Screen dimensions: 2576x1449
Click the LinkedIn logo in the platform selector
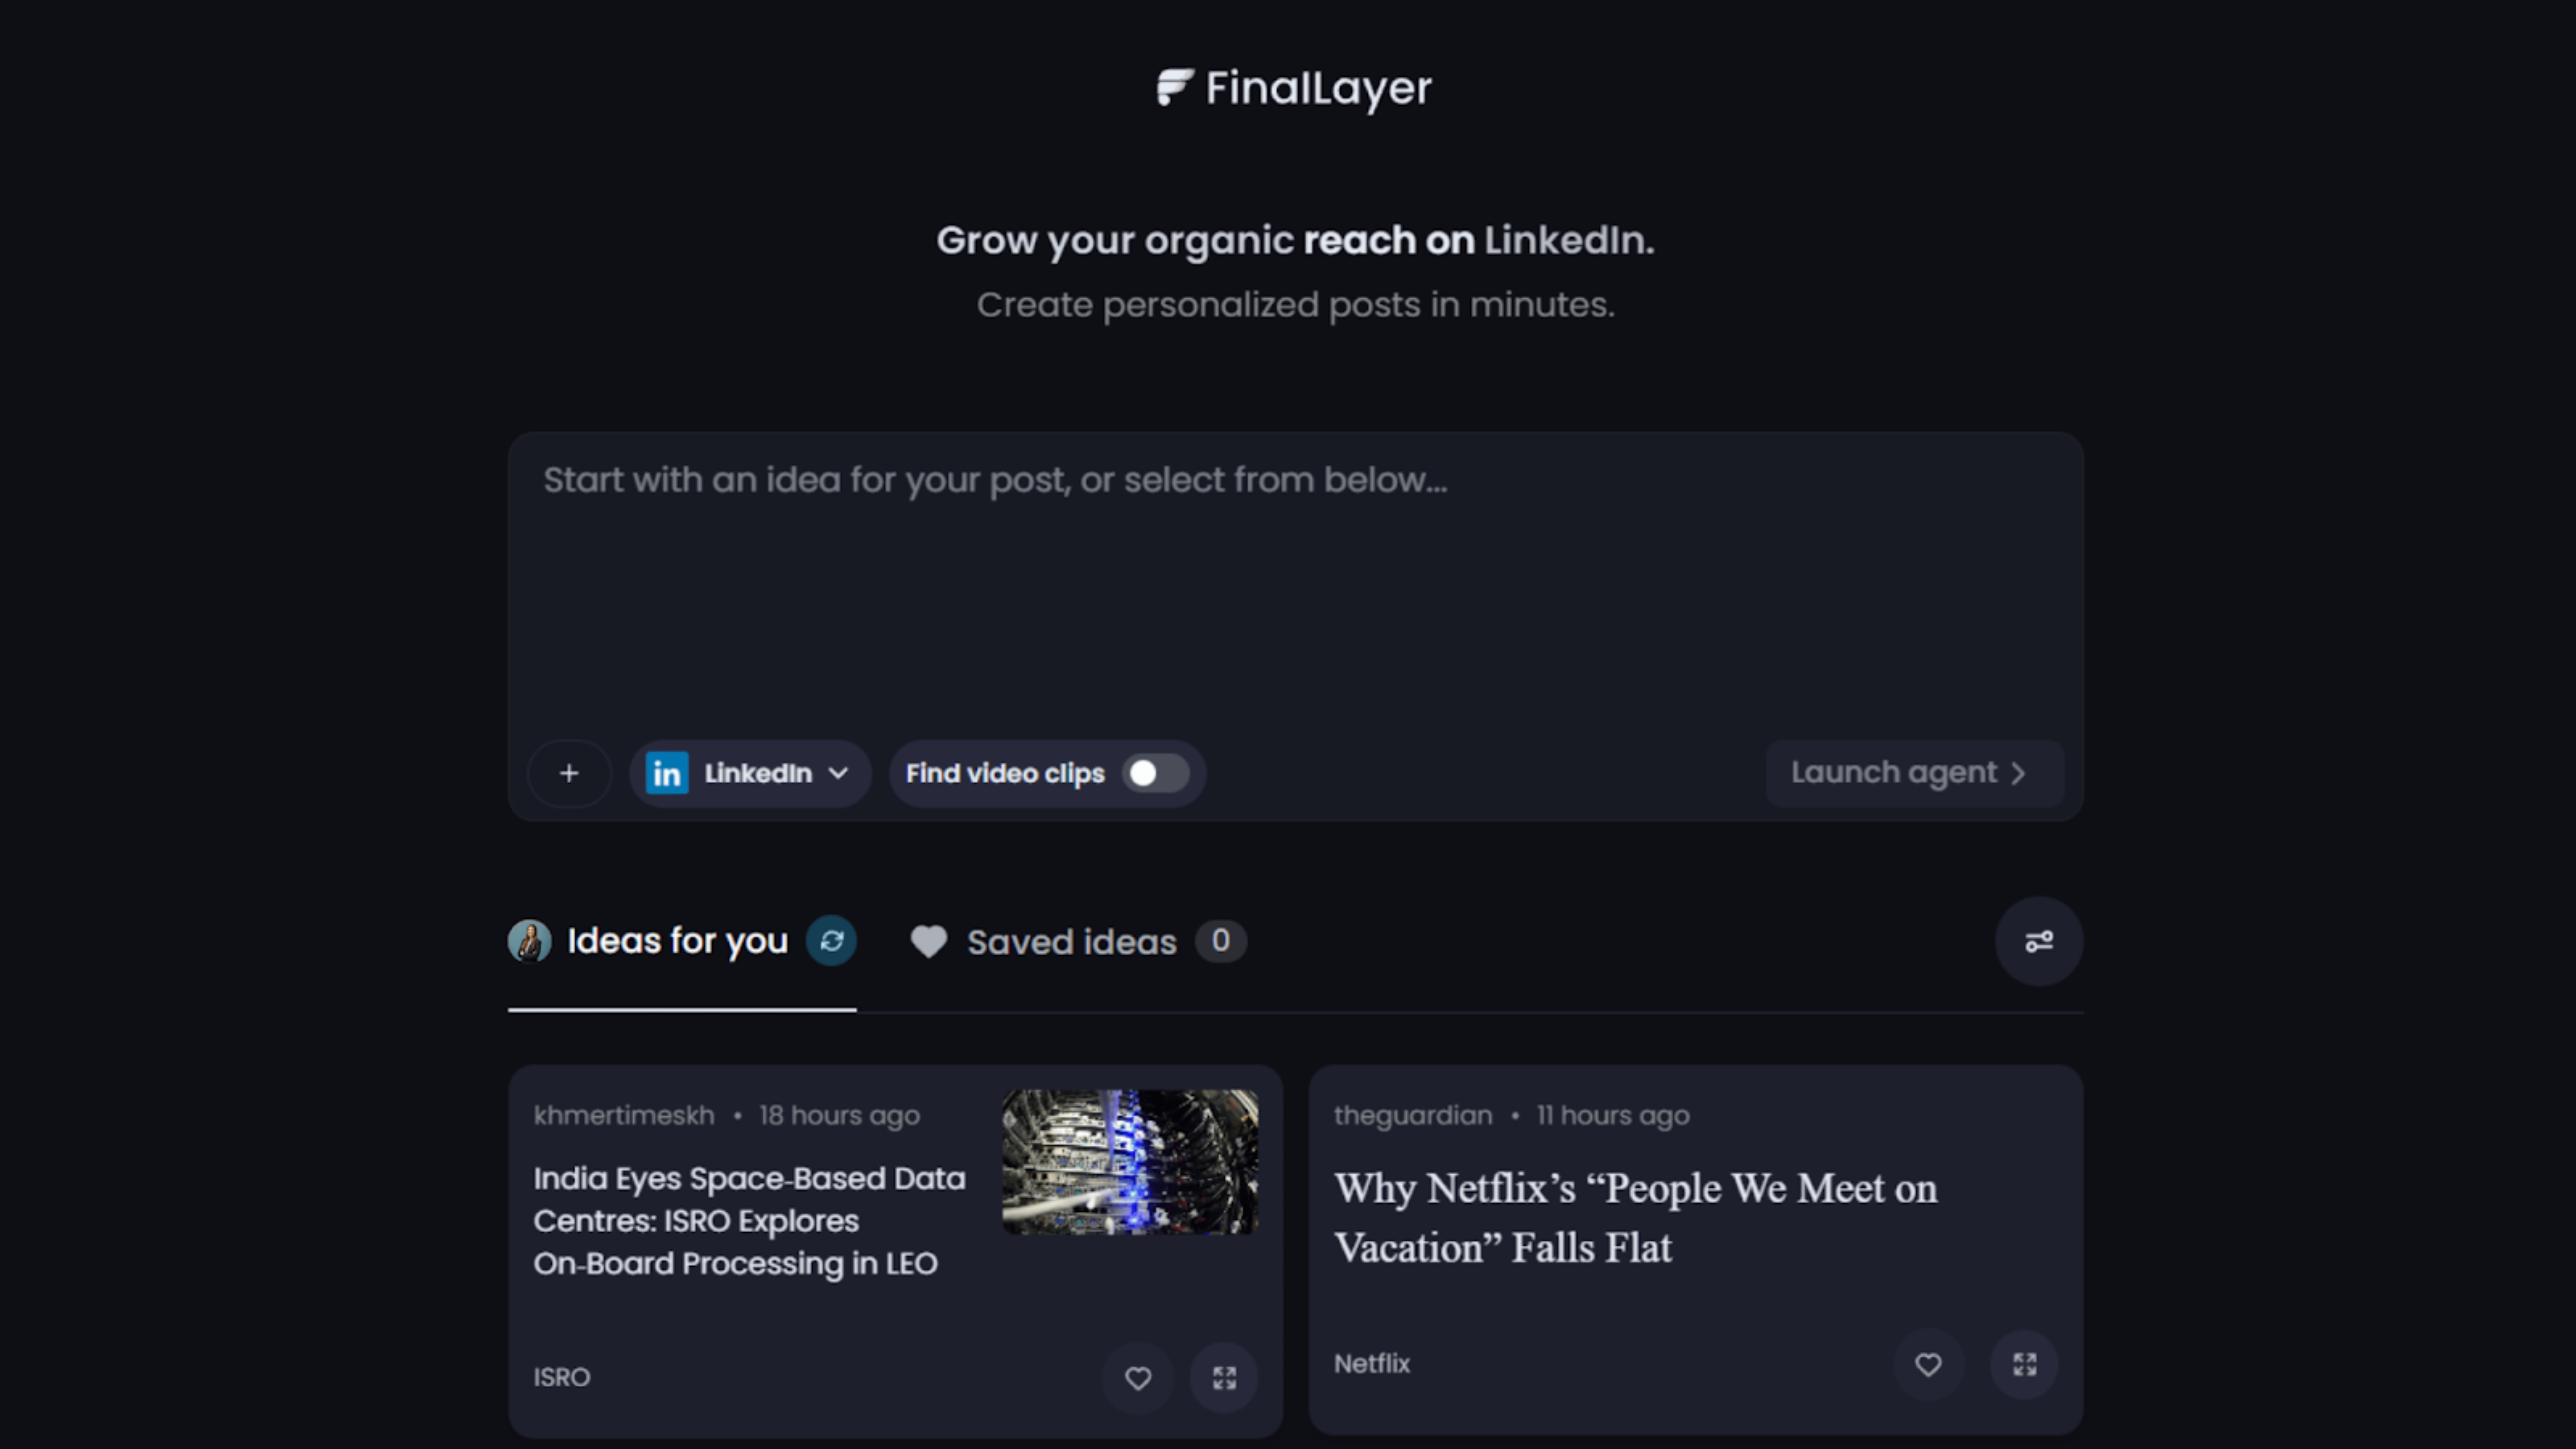coord(666,772)
